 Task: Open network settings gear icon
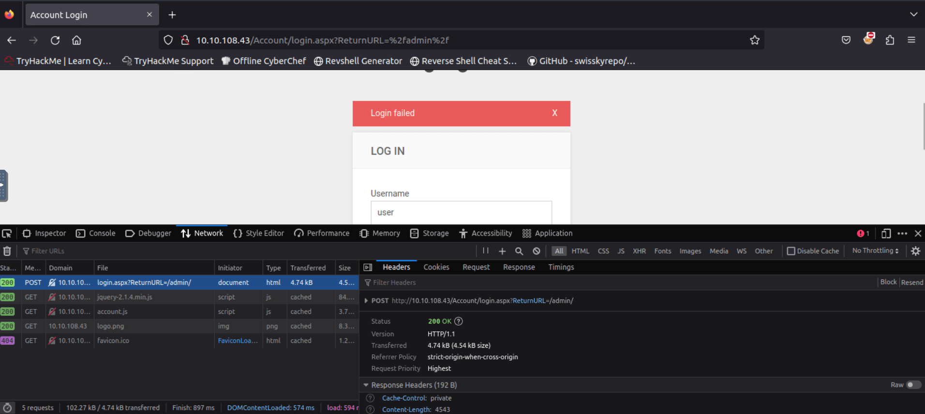click(x=915, y=251)
